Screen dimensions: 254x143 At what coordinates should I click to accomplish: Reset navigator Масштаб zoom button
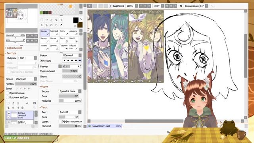pos(36,35)
